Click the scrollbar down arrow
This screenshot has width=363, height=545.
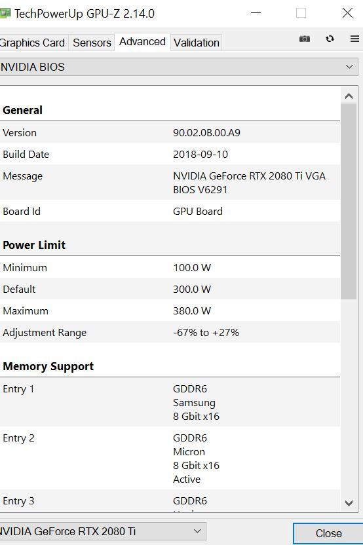point(349,502)
